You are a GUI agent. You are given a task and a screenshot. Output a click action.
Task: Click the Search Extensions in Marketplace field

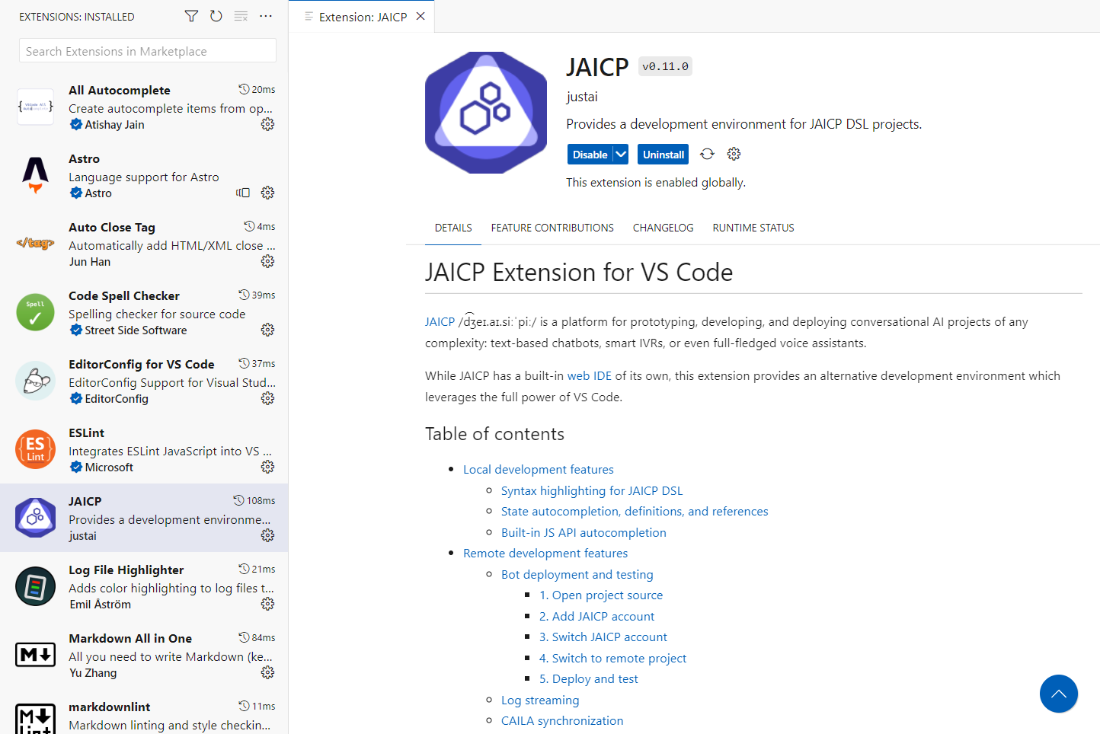click(x=146, y=50)
